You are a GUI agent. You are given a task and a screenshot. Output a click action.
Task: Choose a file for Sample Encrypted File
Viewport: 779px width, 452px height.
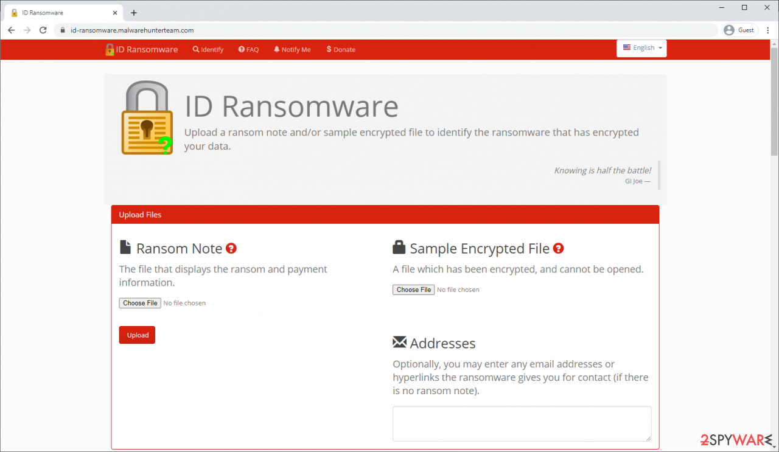[x=413, y=290]
